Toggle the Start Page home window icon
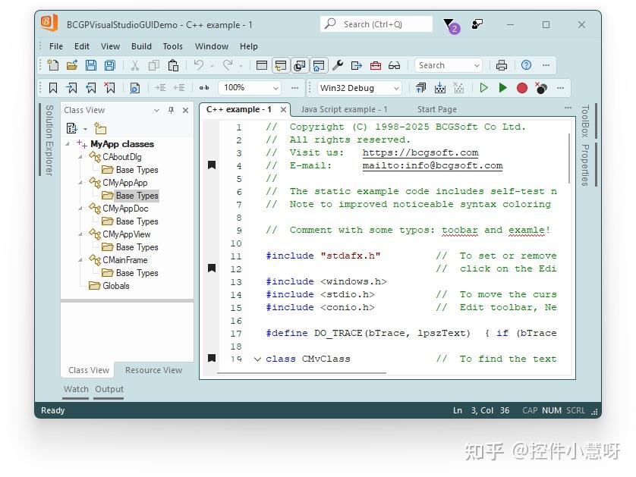 coord(319,65)
